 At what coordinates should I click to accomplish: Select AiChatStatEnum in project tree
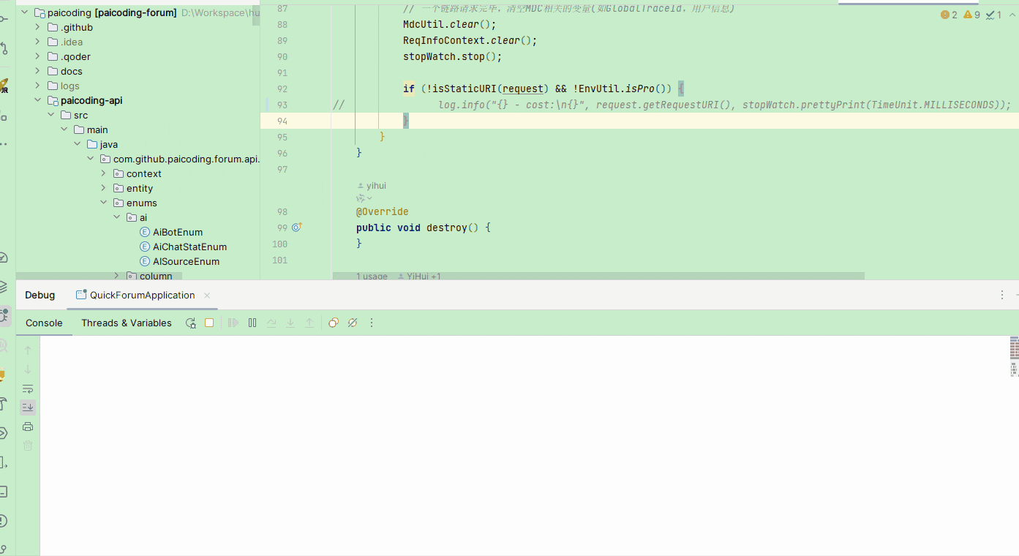tap(190, 247)
